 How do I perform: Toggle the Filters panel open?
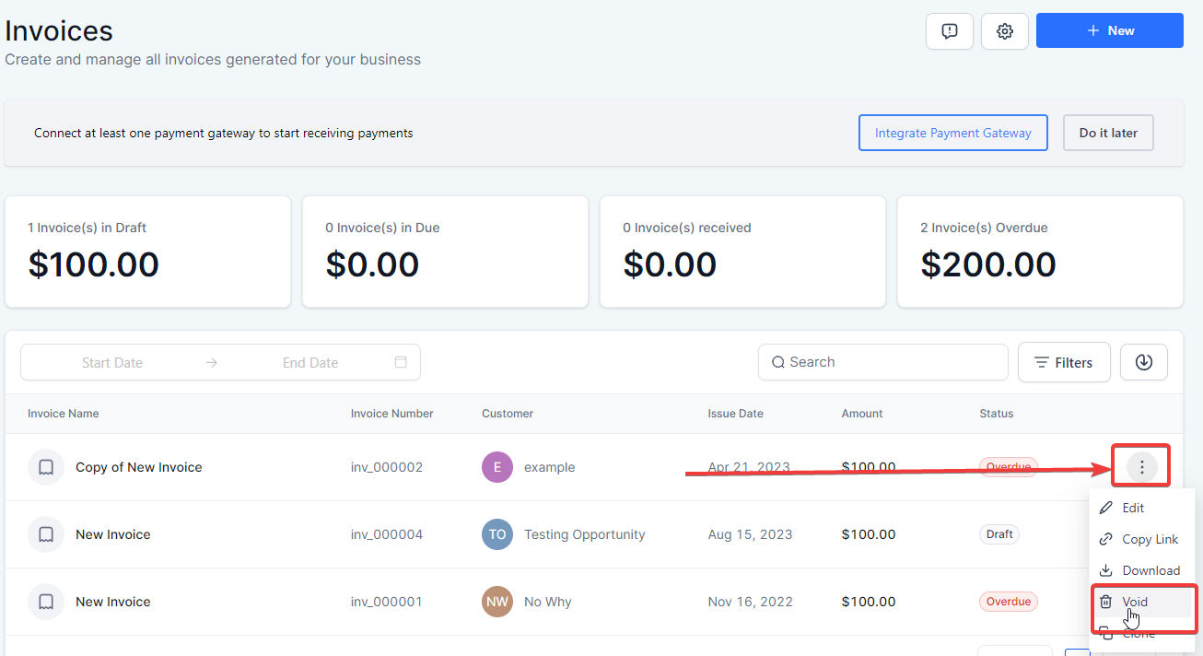(1064, 361)
